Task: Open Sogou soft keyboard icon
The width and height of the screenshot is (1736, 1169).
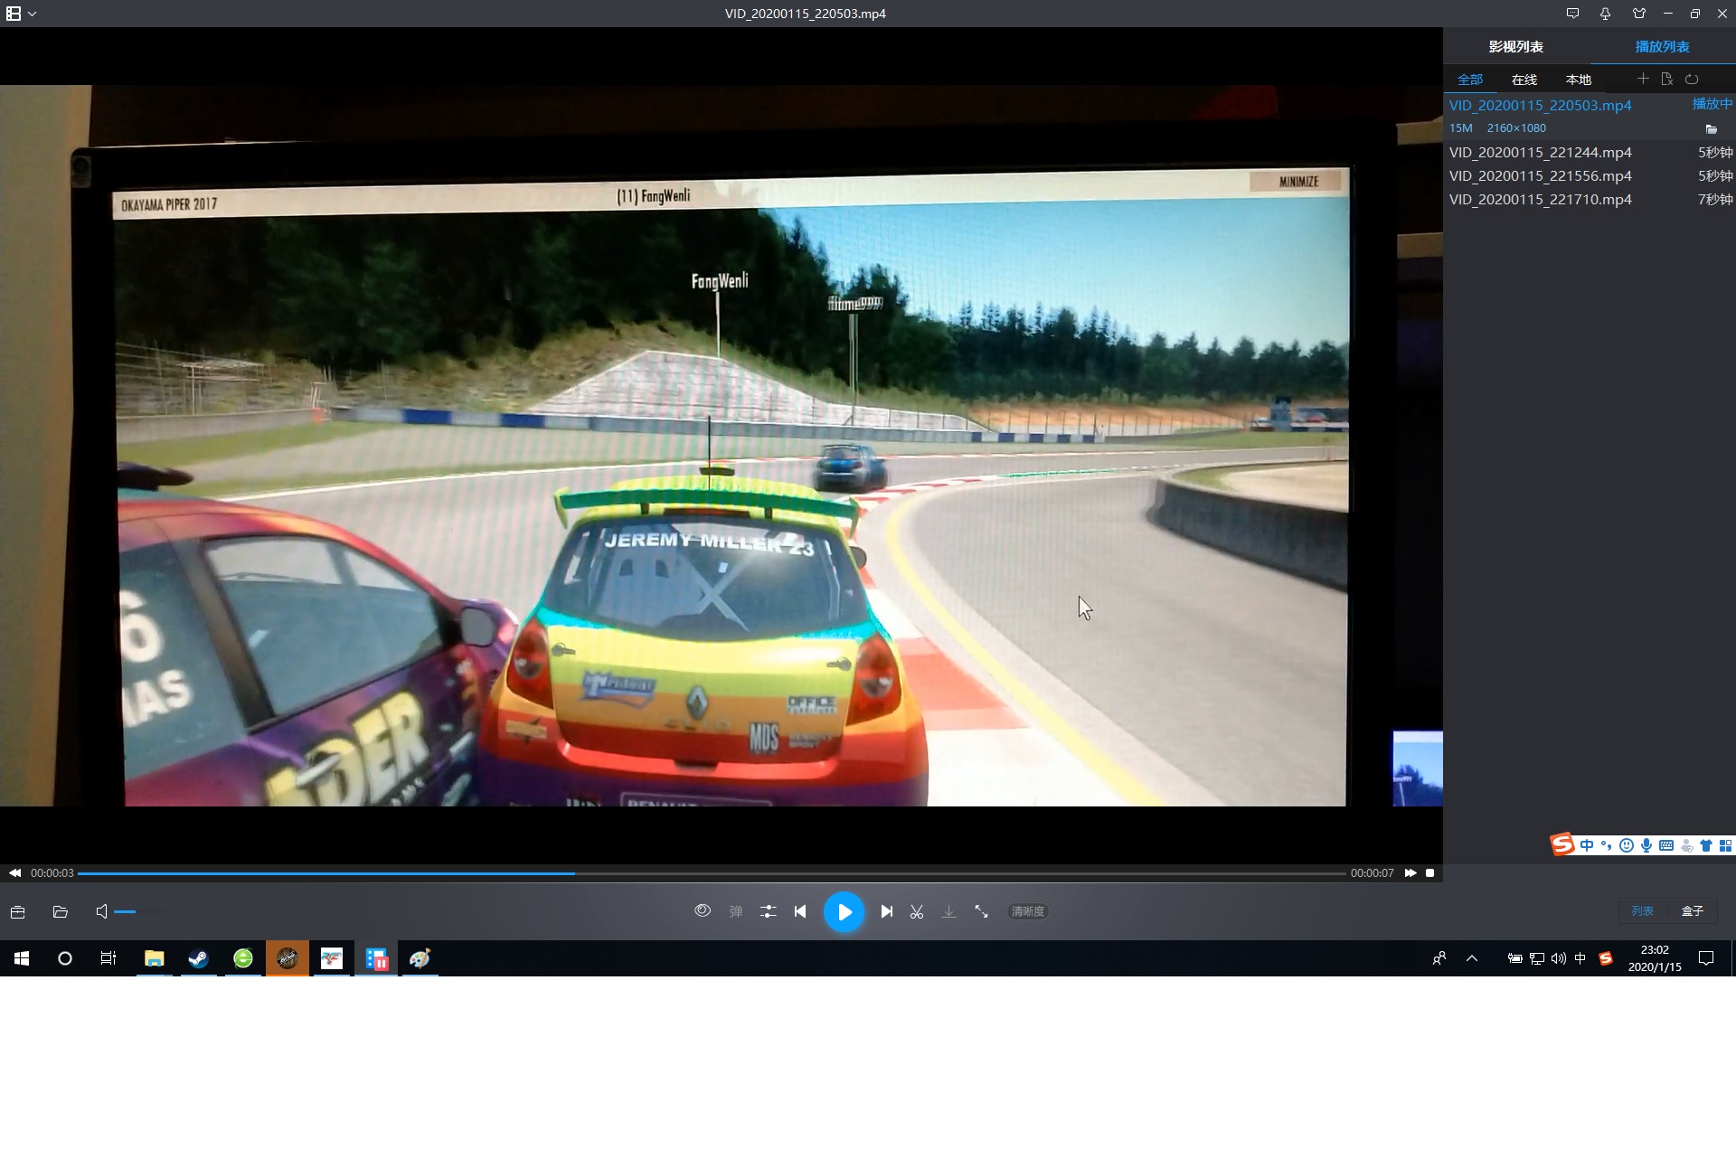Action: click(1666, 845)
